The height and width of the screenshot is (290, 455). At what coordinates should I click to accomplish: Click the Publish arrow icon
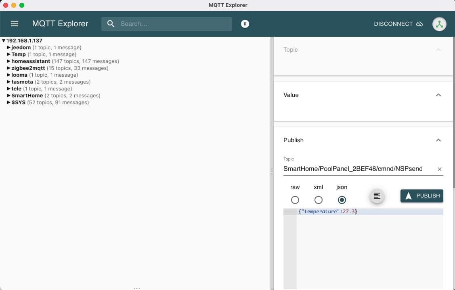pos(409,196)
